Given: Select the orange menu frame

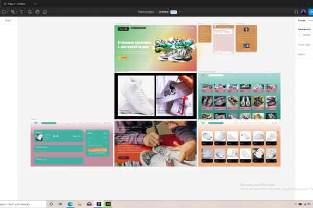Looking at the screenshot, I should (205, 34).
